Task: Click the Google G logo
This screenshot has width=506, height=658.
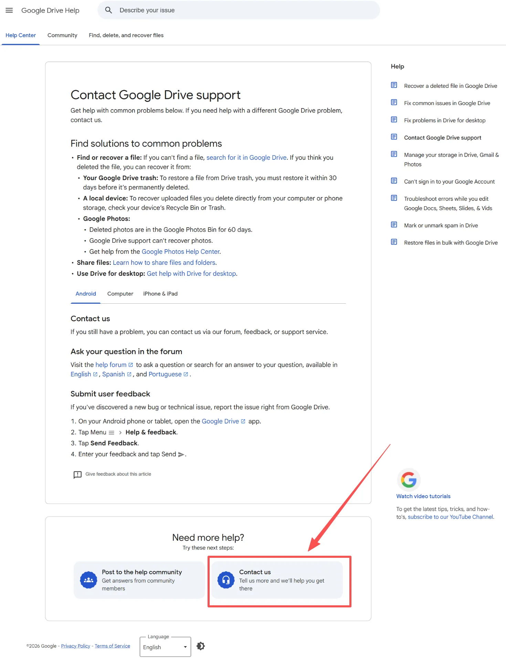Action: [409, 480]
